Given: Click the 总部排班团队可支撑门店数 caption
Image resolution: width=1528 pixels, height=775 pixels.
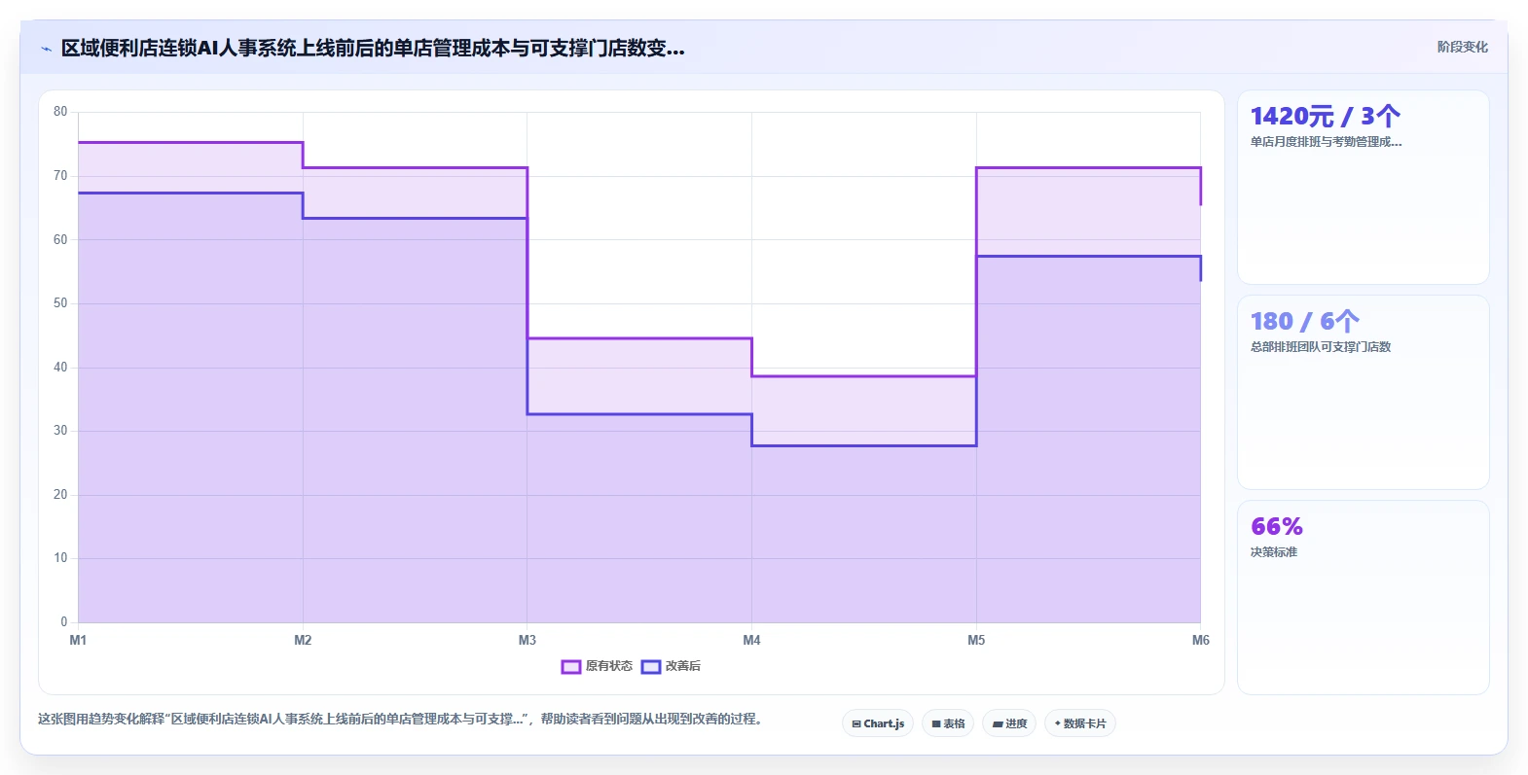Looking at the screenshot, I should 1321,347.
